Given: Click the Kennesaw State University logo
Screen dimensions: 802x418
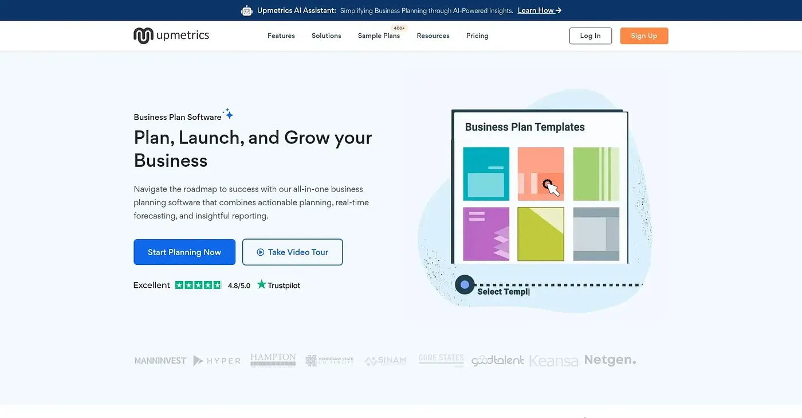Looking at the screenshot, I should (x=329, y=361).
